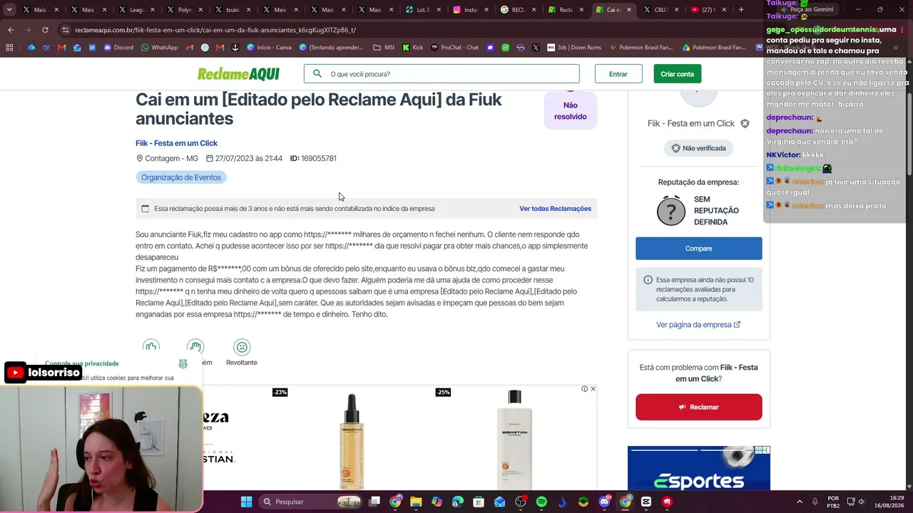
Task: Open Ver página da empresa link
Action: [x=698, y=324]
